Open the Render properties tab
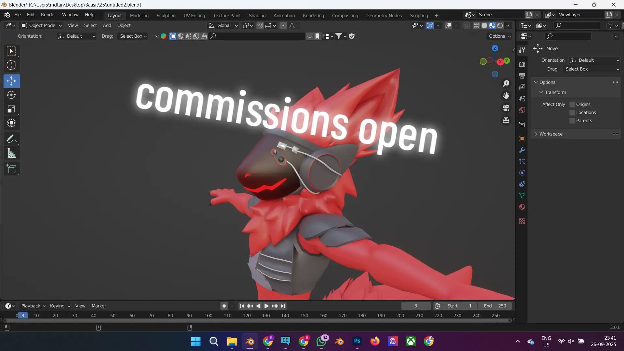Screen dimensions: 624x351 [522, 64]
